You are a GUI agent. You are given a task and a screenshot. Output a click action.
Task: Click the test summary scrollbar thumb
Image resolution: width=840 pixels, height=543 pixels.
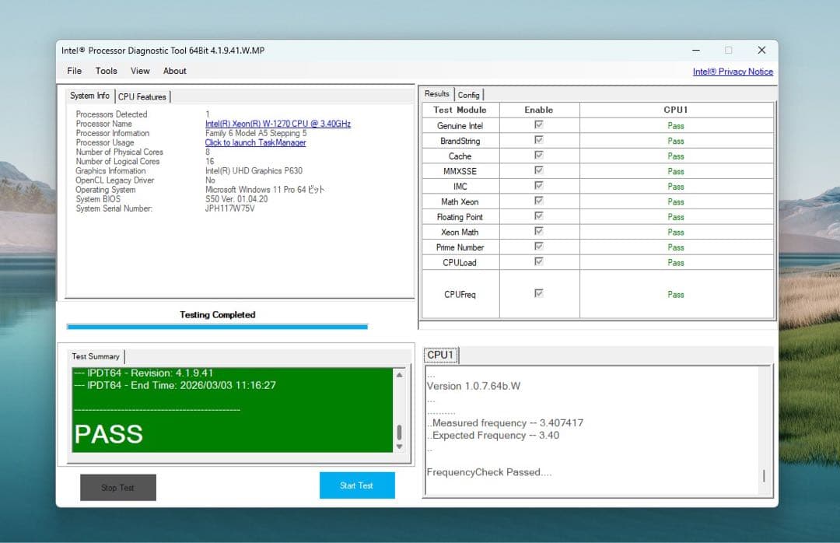[399, 432]
